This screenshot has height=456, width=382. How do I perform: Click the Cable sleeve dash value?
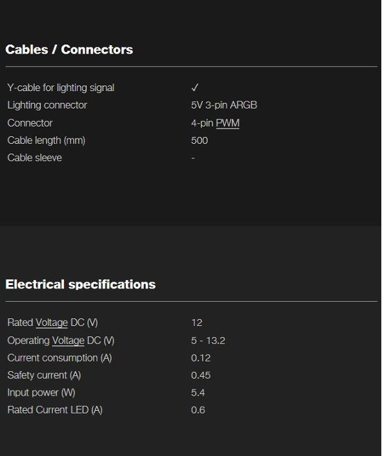tap(193, 158)
